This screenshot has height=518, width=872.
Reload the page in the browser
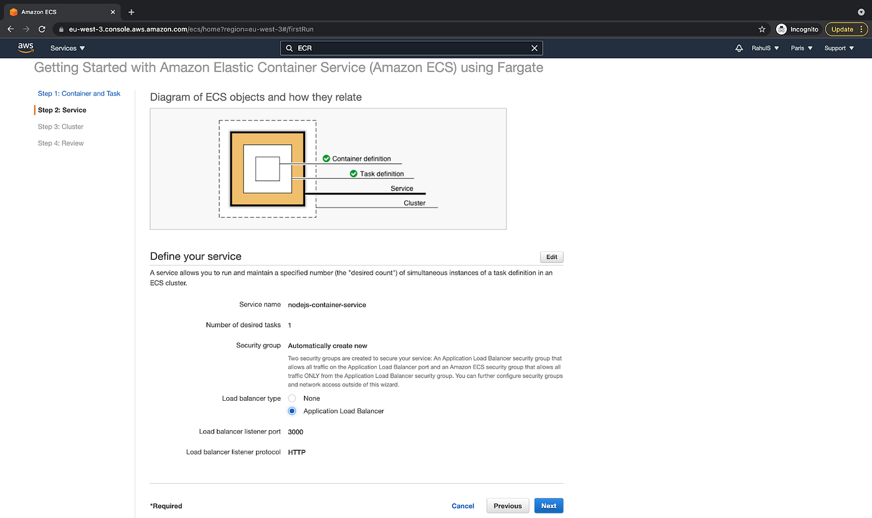coord(42,29)
